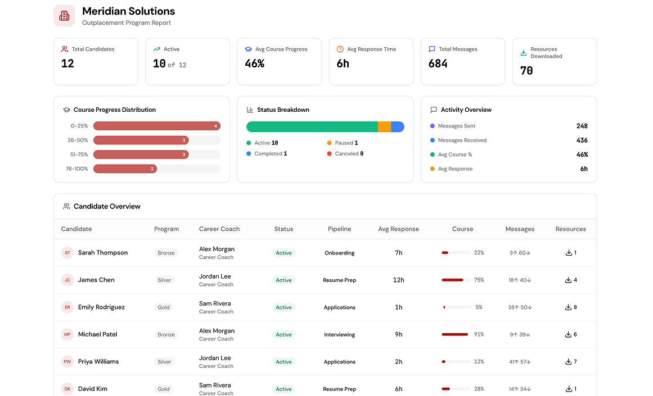Click Michael Patel's Active status badge
Screen dimensions: 653x396
[x=283, y=334]
